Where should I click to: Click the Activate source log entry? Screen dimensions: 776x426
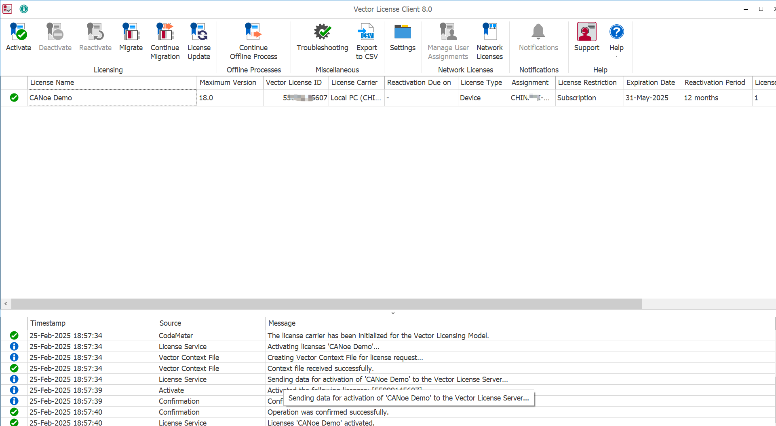point(171,390)
